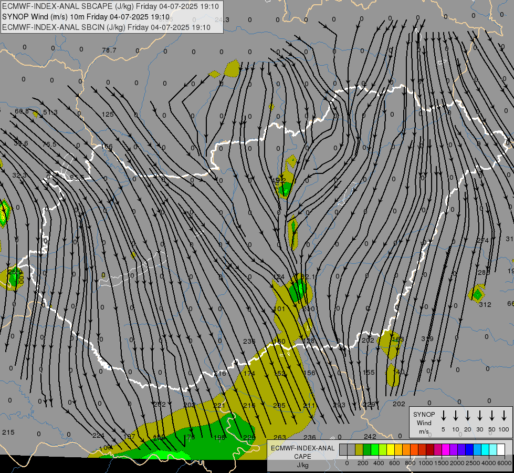Click the 39.6 value on the map
Screen dimensions: 514x473
click(x=21, y=143)
